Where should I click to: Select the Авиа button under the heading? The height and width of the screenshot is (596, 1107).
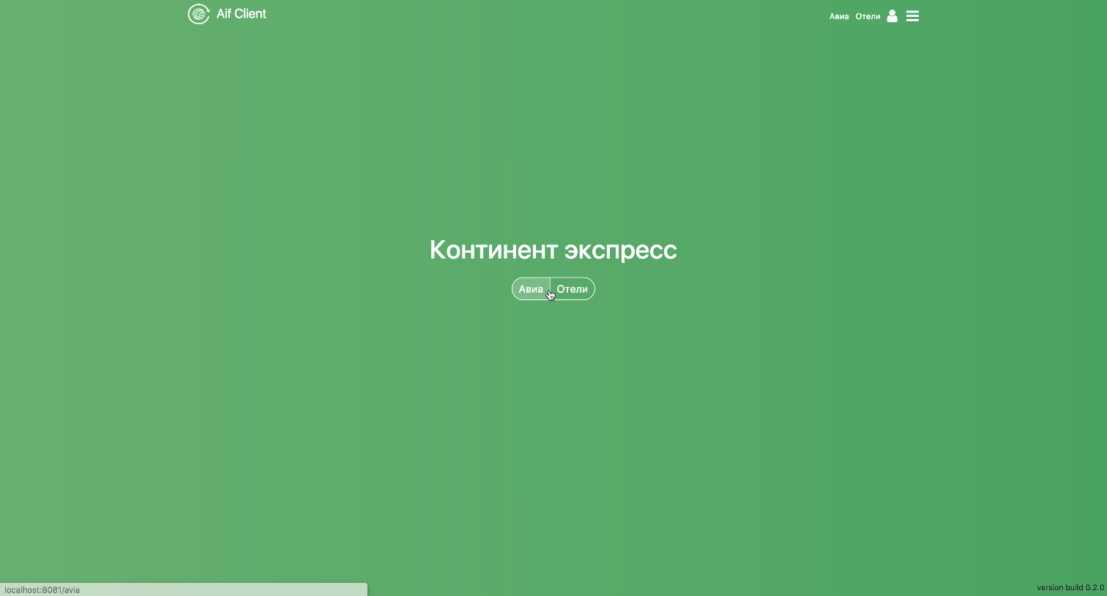[531, 289]
